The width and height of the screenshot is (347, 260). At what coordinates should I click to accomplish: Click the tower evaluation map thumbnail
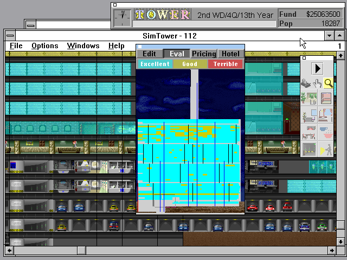coord(190,141)
